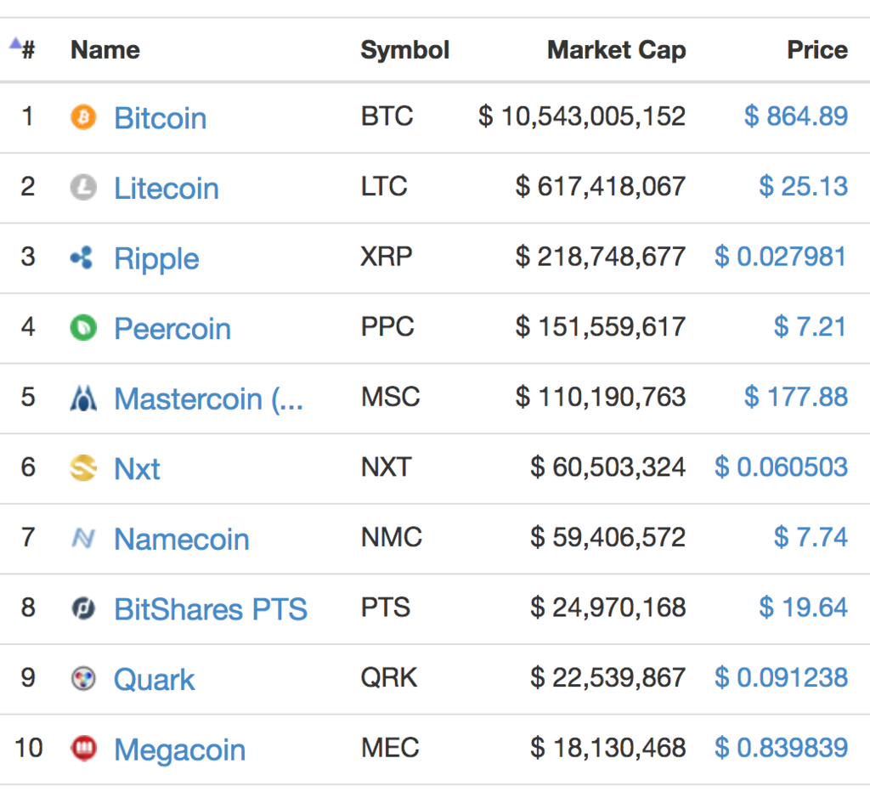
Task: Click the PTS symbol cell
Action: [x=386, y=608]
